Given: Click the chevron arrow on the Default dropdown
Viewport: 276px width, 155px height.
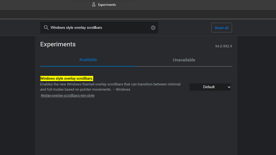Looking at the screenshot, I should pyautogui.click(x=229, y=87).
